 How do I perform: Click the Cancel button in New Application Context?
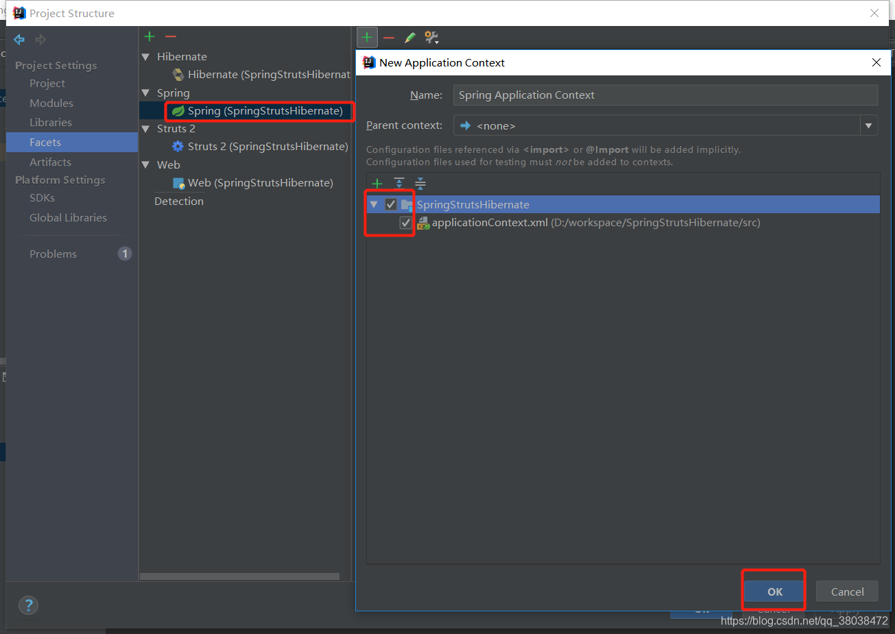click(x=847, y=592)
